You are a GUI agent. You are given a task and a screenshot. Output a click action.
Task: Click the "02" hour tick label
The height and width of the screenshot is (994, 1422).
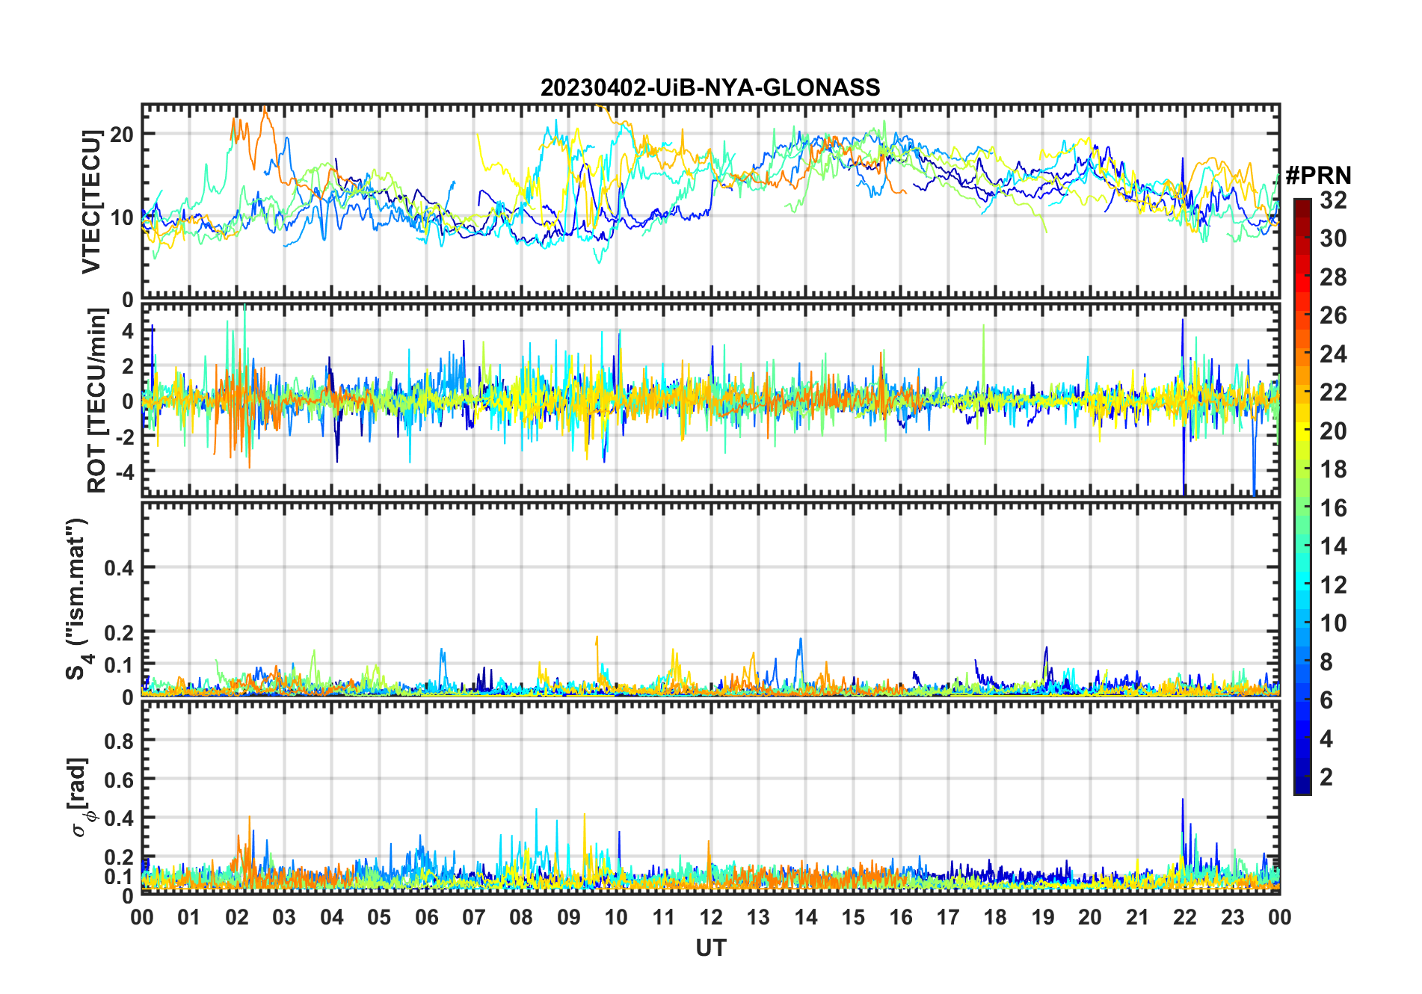click(237, 918)
